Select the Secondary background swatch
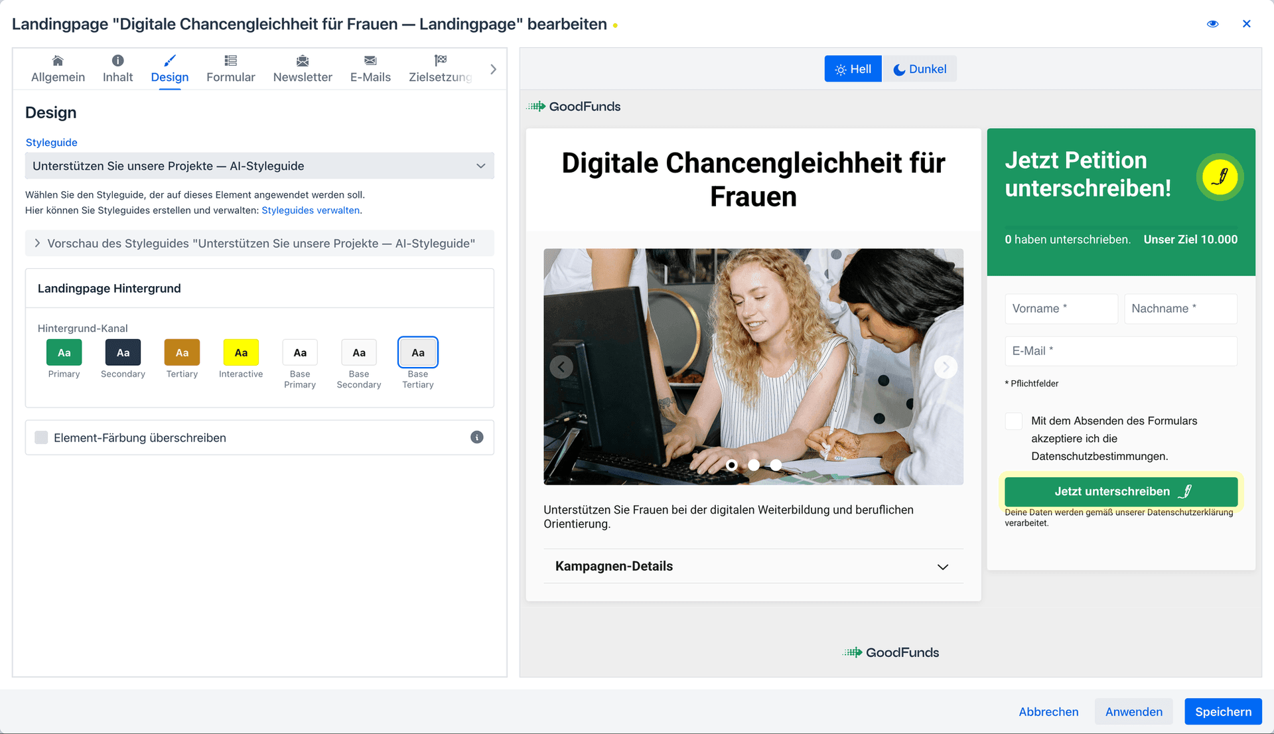The width and height of the screenshot is (1274, 734). (x=123, y=352)
